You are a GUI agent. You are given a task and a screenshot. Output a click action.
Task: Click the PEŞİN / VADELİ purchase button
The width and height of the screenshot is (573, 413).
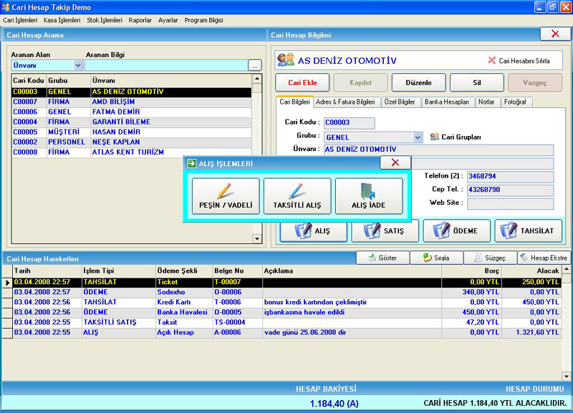tap(226, 196)
